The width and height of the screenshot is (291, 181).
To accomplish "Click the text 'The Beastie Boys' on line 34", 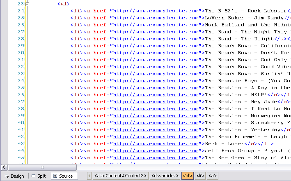I will (x=231, y=81).
